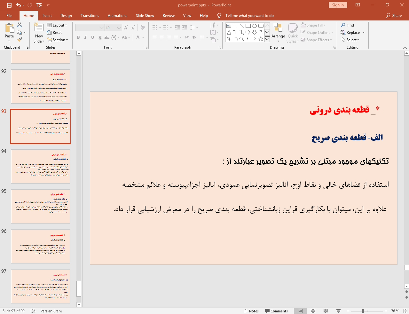Start presentation from beginning icon

pyautogui.click(x=39, y=5)
